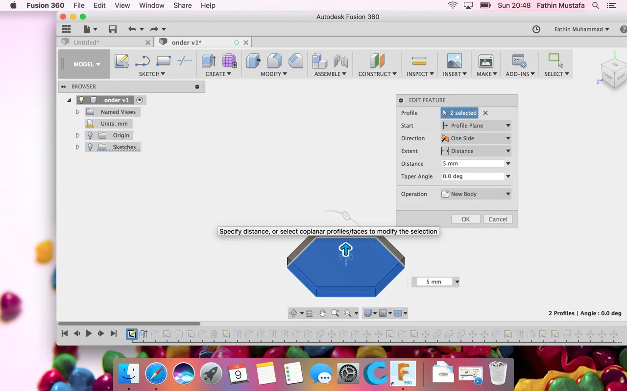This screenshot has height=391, width=627.
Task: Activate the Extrude tool in Create
Action: pos(209,61)
